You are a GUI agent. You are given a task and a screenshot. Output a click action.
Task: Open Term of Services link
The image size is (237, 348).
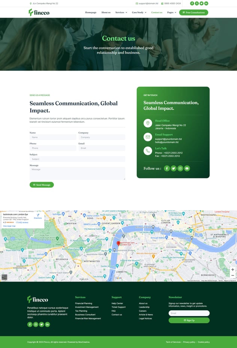click(x=173, y=342)
